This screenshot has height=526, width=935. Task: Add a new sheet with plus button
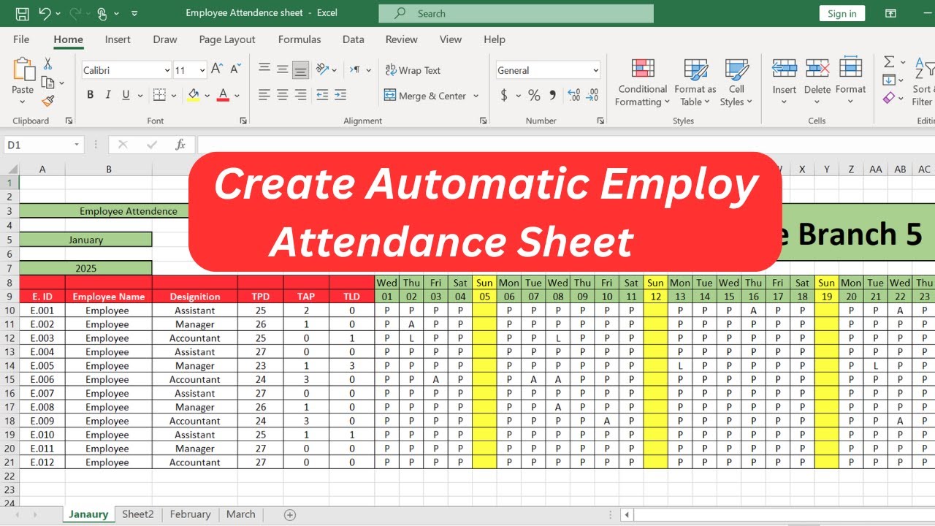point(290,515)
